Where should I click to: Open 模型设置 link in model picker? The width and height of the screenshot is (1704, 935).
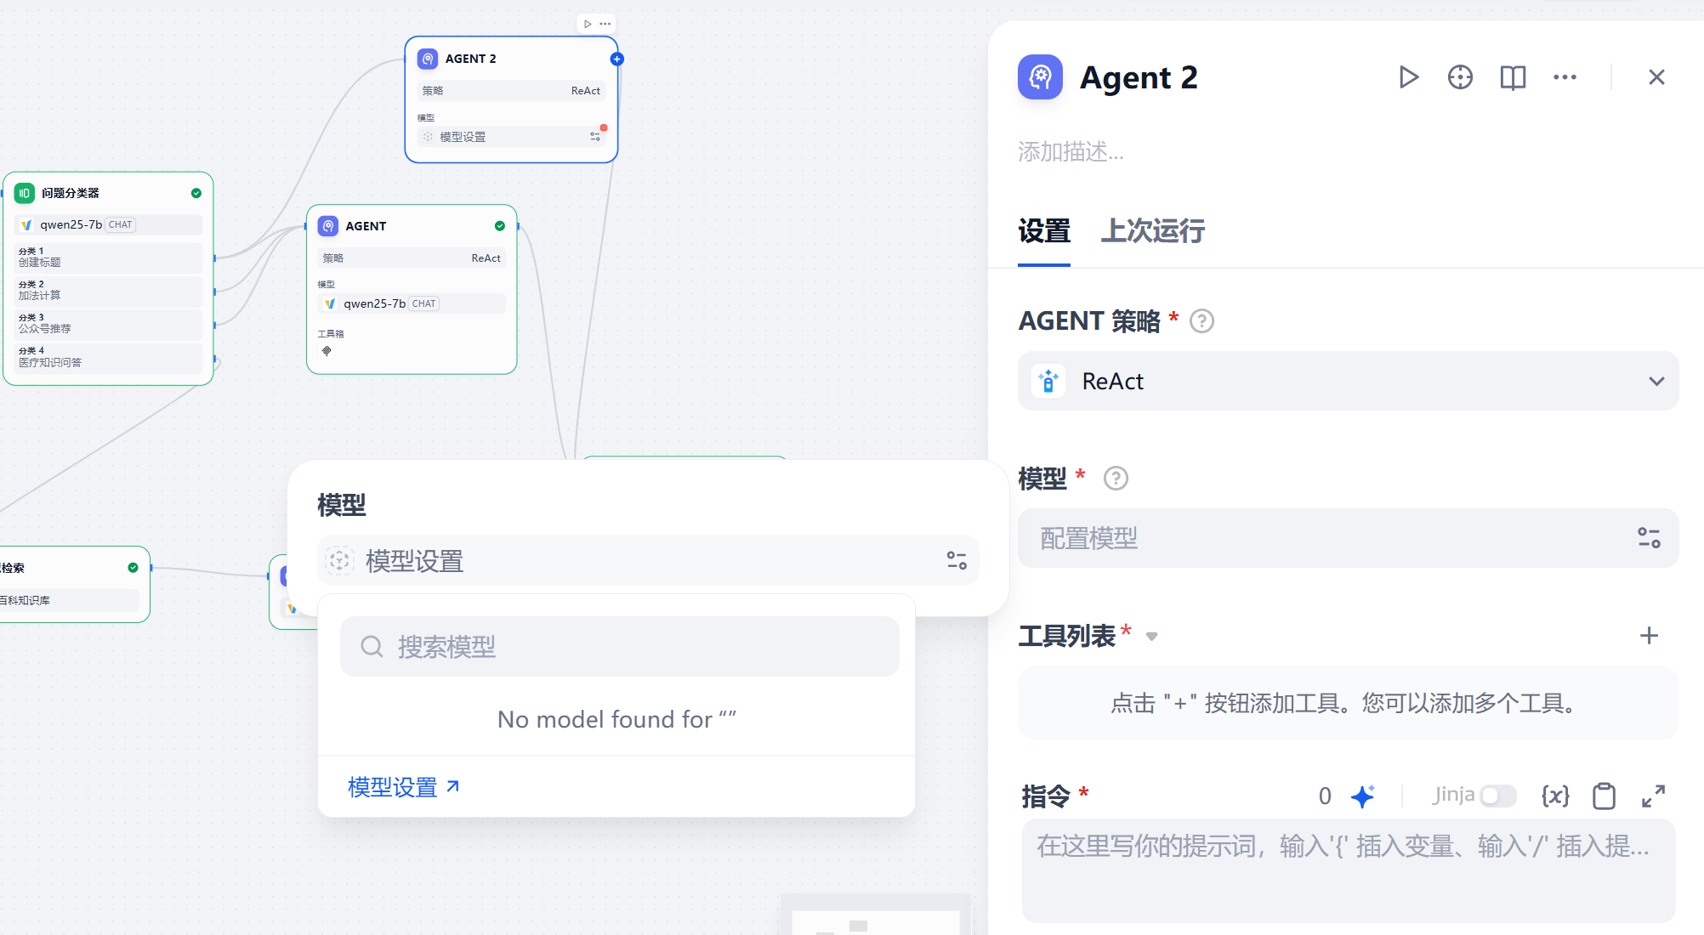click(392, 786)
